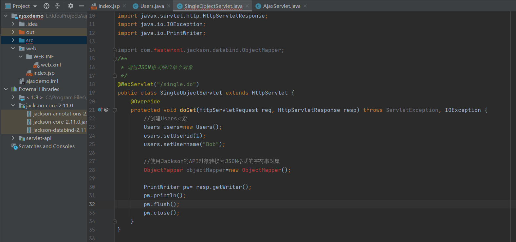Click the @Override annotation

(145, 101)
